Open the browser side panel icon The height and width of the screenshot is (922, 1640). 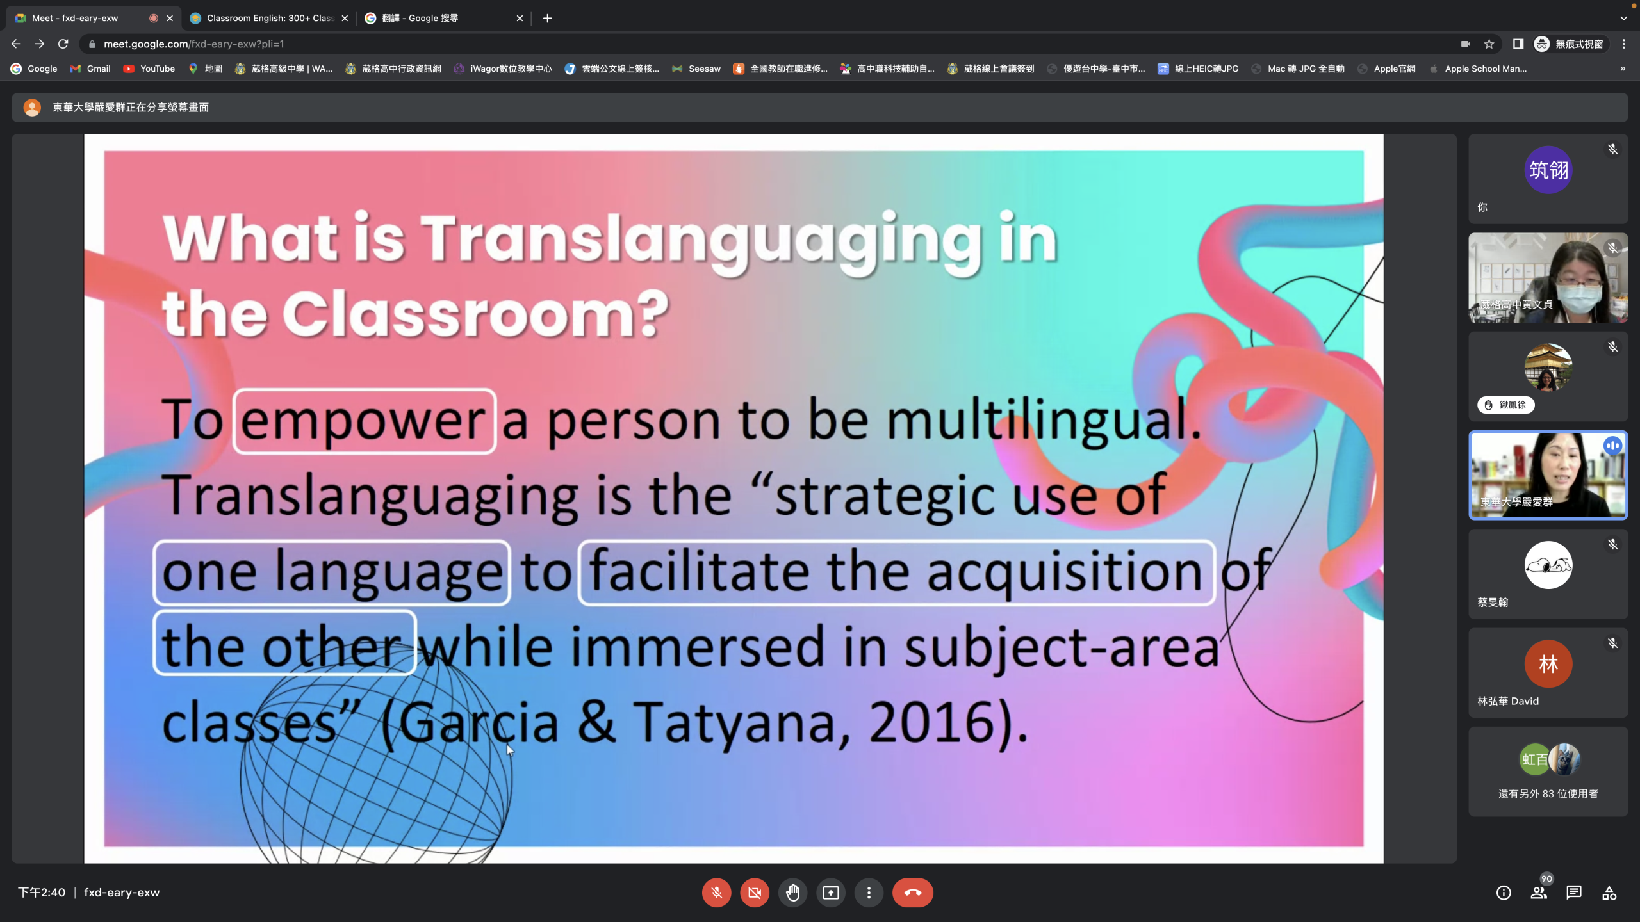(1518, 44)
